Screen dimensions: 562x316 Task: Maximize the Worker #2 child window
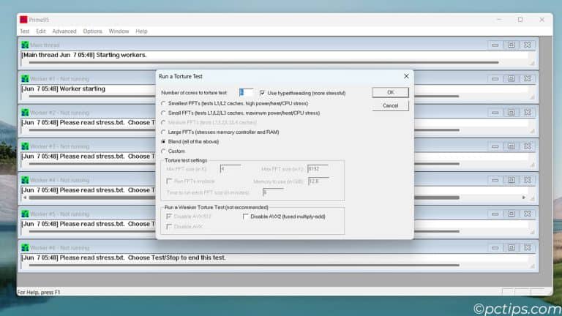click(512, 113)
